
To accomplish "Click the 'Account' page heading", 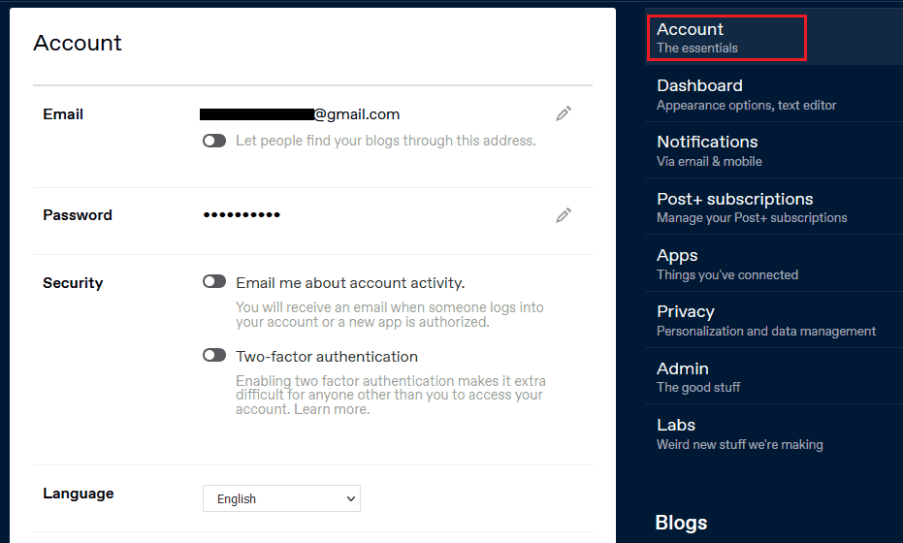I will coord(78,43).
